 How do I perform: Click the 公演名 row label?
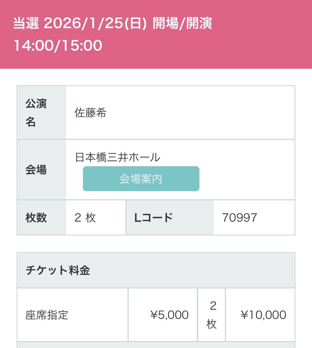[x=36, y=113]
